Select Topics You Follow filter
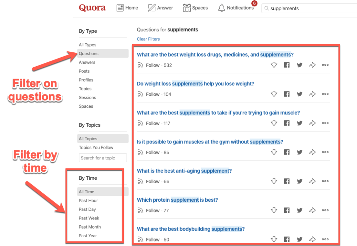Viewport: 357px width, 246px height. [x=96, y=148]
